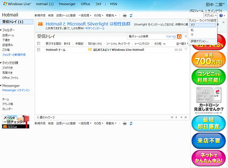This screenshot has height=168, width=228.
Task: Click the green コンビニでも利用可能 ad button
Action: [208, 77]
